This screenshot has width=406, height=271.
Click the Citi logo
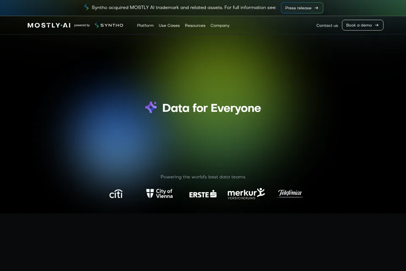coord(116,194)
